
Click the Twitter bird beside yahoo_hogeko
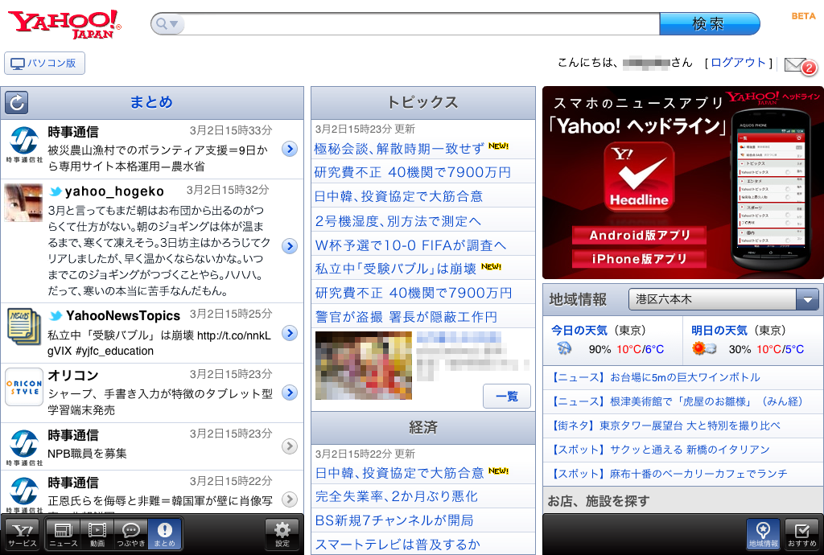(x=56, y=191)
